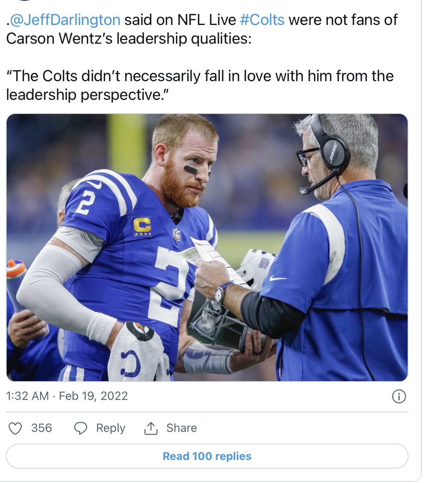Like the tweet with the heart icon
Viewport: 426px width, 483px height.
point(15,428)
